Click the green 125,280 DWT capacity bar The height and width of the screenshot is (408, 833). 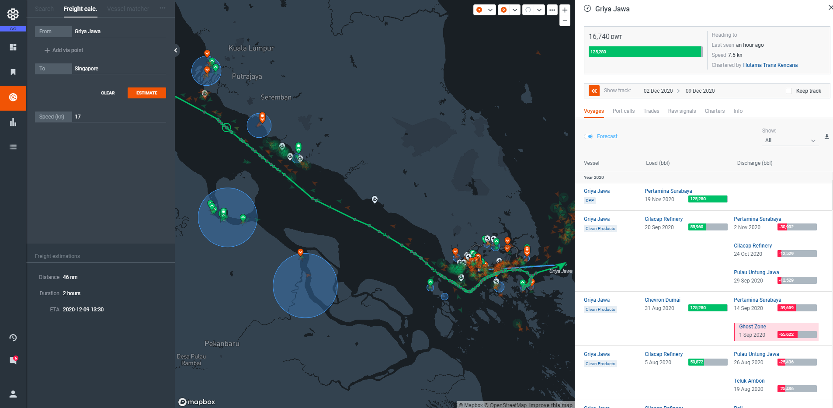(x=645, y=52)
